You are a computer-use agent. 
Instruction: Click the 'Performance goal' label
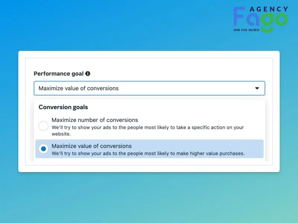pos(58,74)
